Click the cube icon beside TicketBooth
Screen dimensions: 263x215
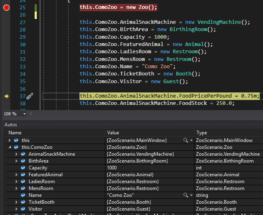(x=23, y=202)
